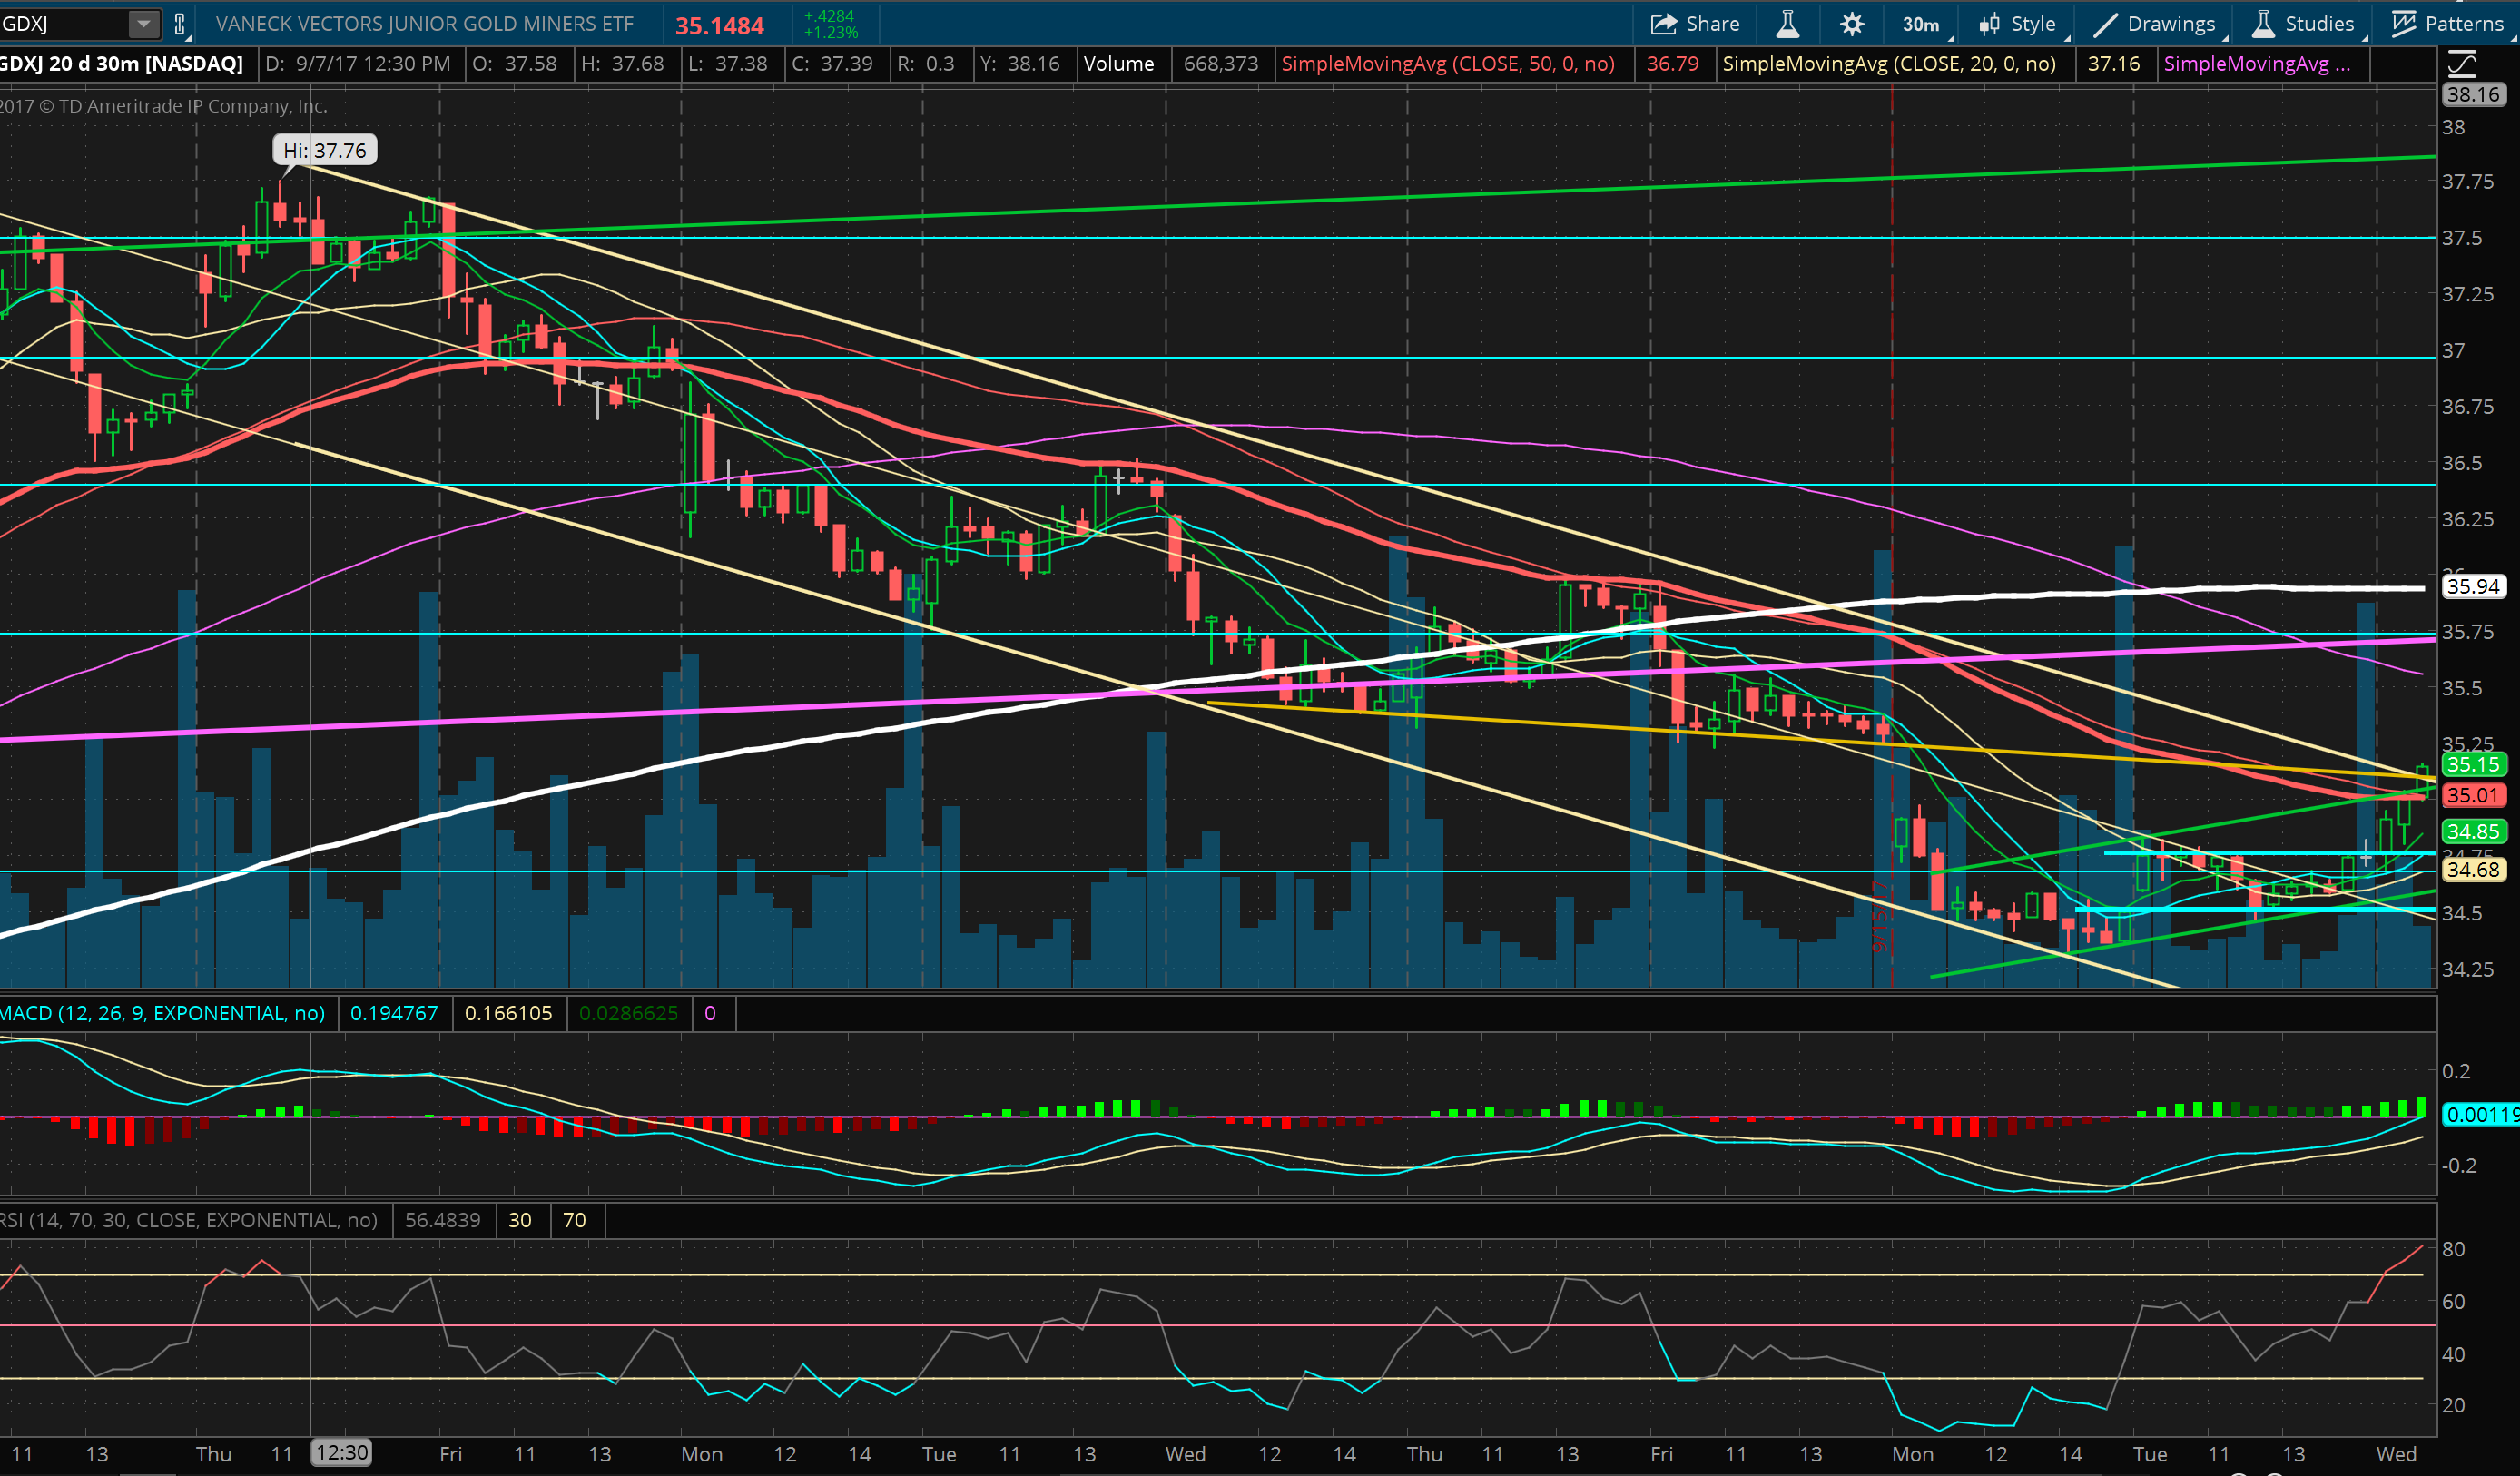Click the flask icon next to Share

1787,24
